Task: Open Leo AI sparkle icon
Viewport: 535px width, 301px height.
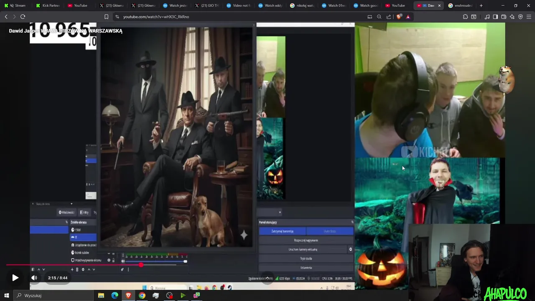Action: (x=512, y=17)
